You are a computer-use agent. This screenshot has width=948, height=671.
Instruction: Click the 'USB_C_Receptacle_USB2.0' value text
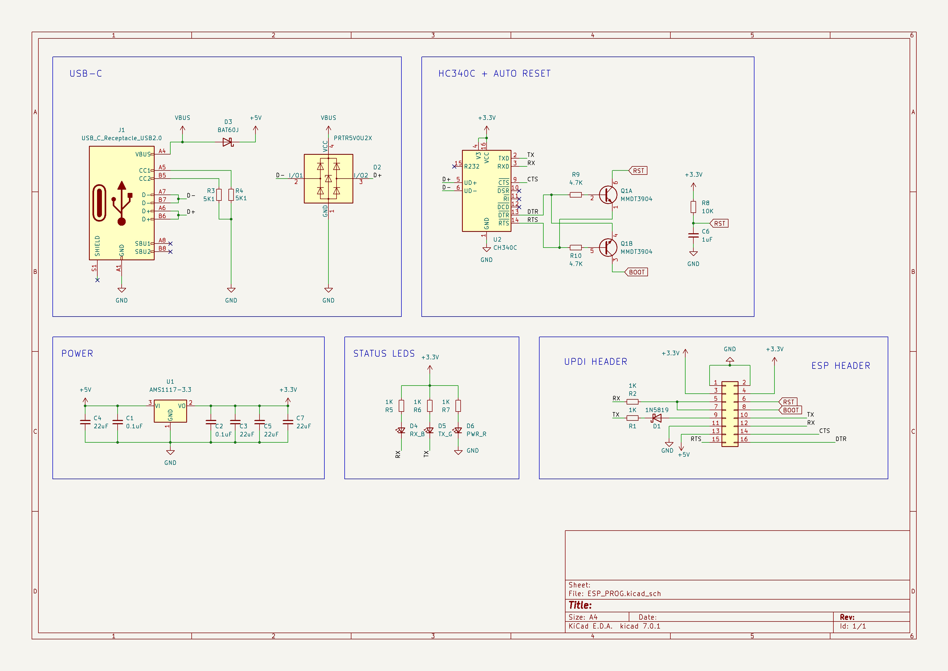coord(121,138)
